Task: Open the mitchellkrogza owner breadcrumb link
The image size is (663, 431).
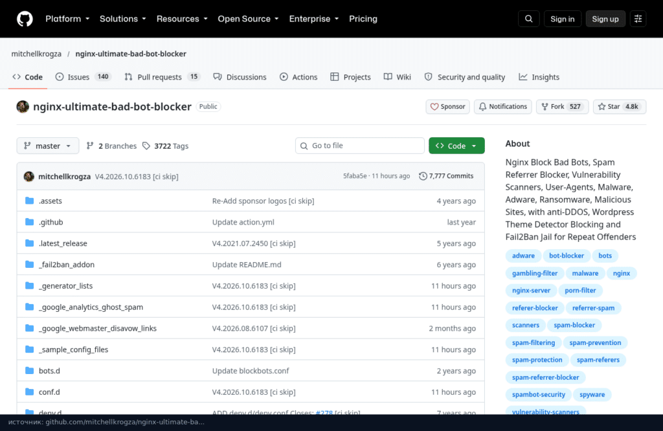Action: 36,54
